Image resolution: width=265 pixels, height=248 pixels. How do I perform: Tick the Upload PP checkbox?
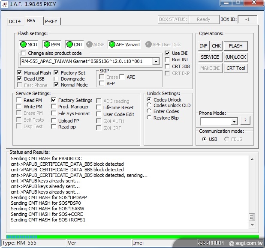pyautogui.click(x=54, y=120)
